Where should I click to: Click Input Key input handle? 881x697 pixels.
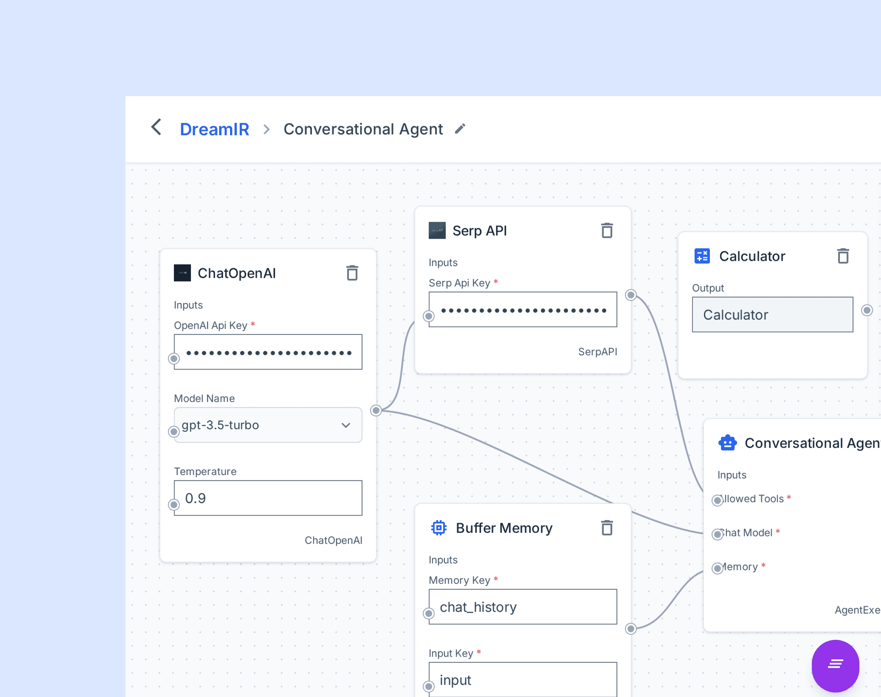coord(428,686)
